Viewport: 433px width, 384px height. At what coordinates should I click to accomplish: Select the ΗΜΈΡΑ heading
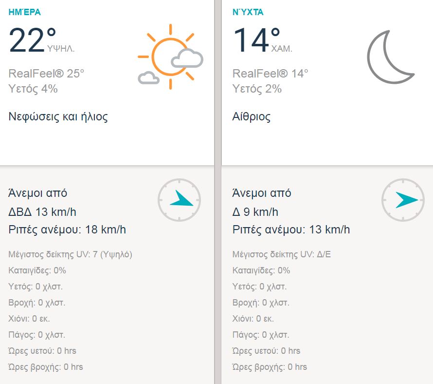(23, 13)
